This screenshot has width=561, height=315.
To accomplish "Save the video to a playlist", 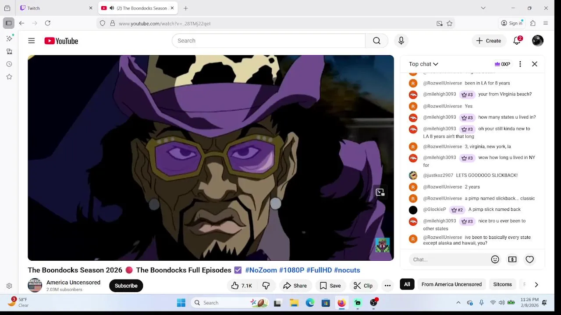I will pos(330,286).
